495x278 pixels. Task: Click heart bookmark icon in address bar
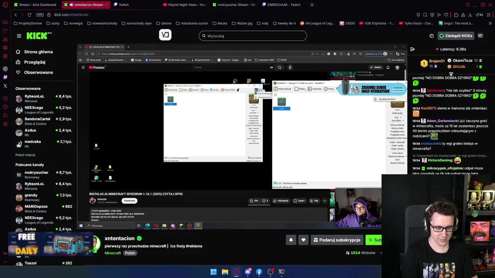point(446,15)
